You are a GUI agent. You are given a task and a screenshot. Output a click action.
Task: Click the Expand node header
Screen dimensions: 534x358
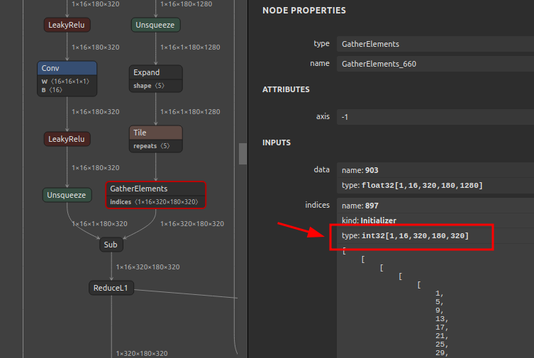coord(157,72)
